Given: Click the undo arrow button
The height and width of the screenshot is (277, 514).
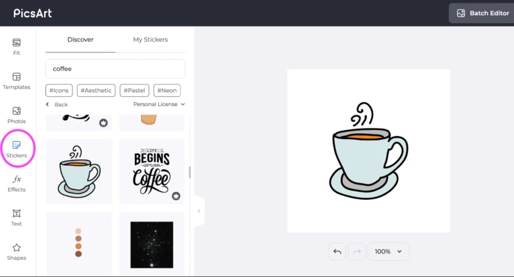Looking at the screenshot, I should pyautogui.click(x=337, y=251).
